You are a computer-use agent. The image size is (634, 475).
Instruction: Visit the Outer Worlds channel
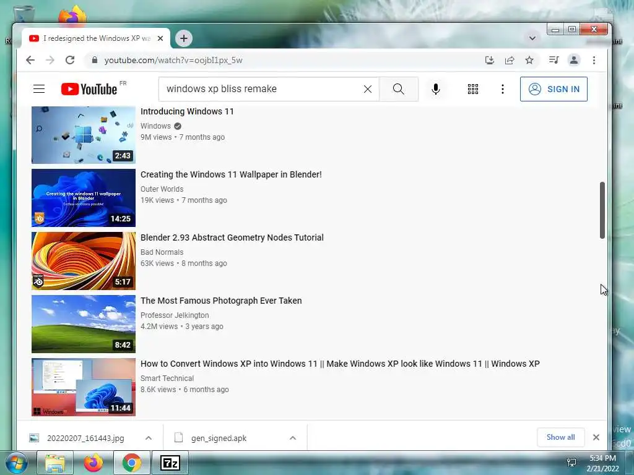pos(162,189)
